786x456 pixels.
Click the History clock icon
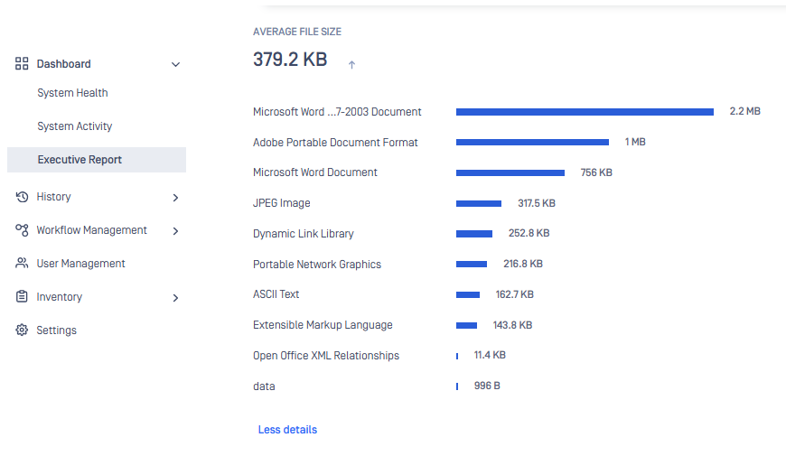tap(23, 197)
